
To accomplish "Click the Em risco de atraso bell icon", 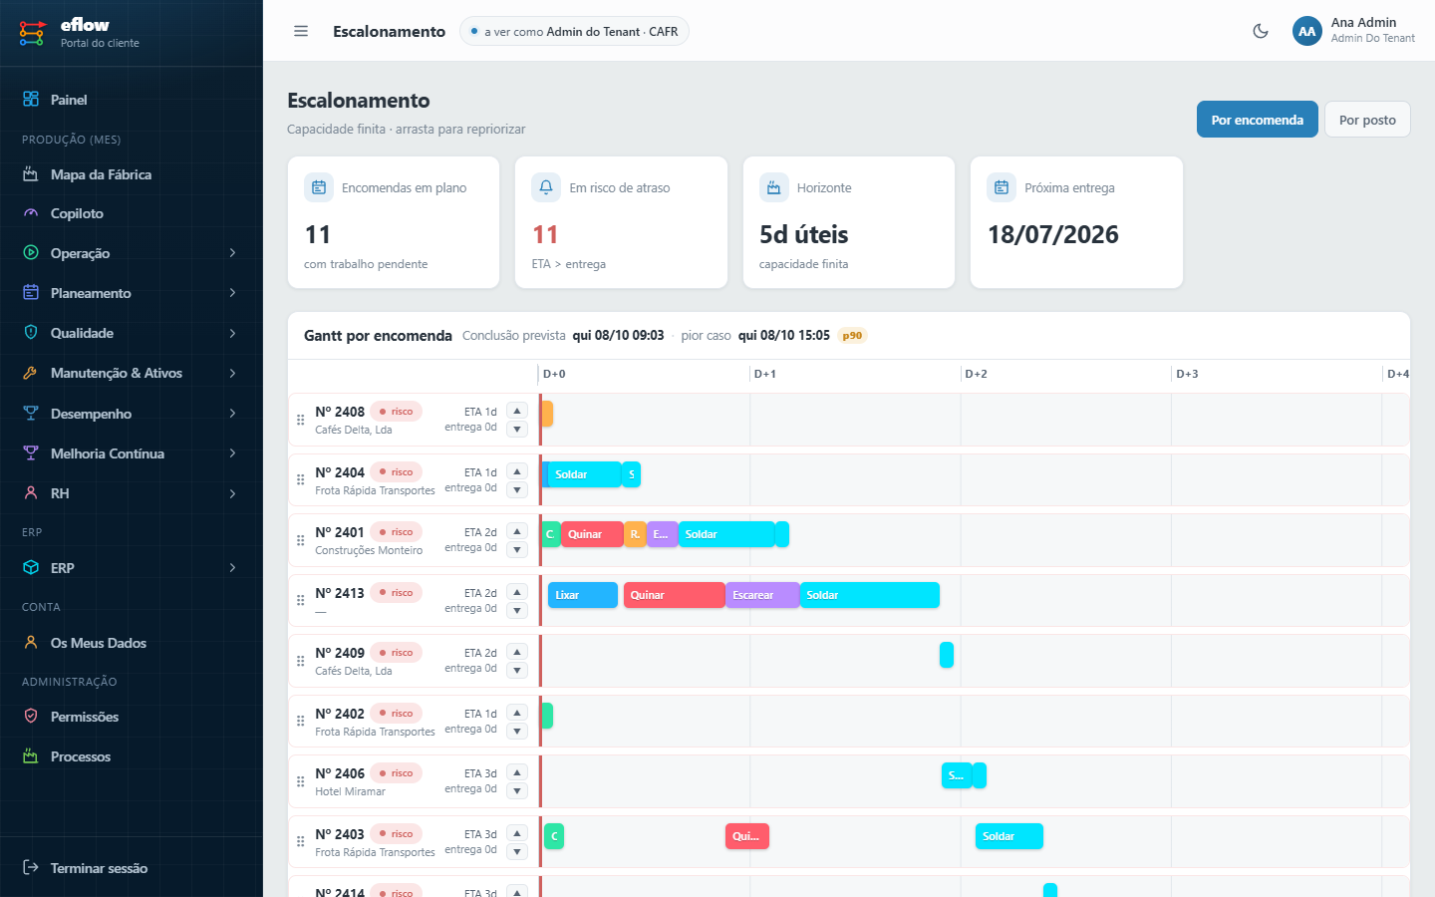I will 546,187.
